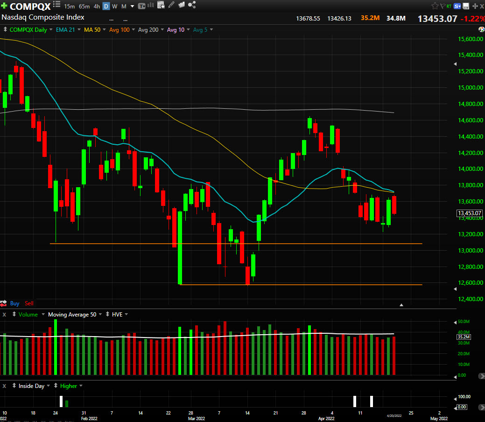Click the Avg 5 indicator label
This screenshot has height=422, width=485.
[x=200, y=30]
